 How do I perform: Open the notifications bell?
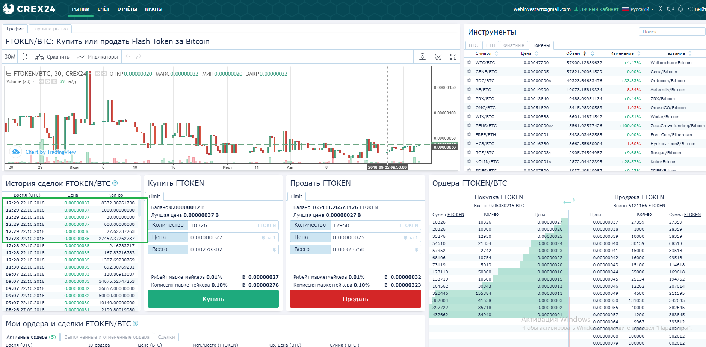(x=680, y=9)
